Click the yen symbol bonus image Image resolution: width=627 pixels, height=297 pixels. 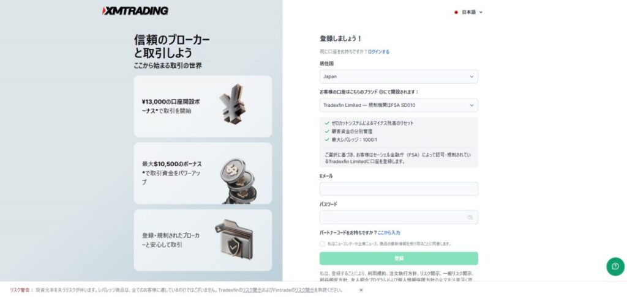tap(233, 104)
